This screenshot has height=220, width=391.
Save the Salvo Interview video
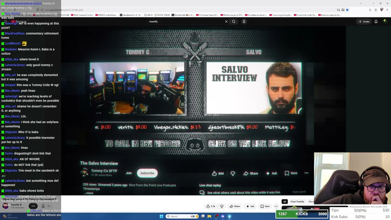coord(291,173)
